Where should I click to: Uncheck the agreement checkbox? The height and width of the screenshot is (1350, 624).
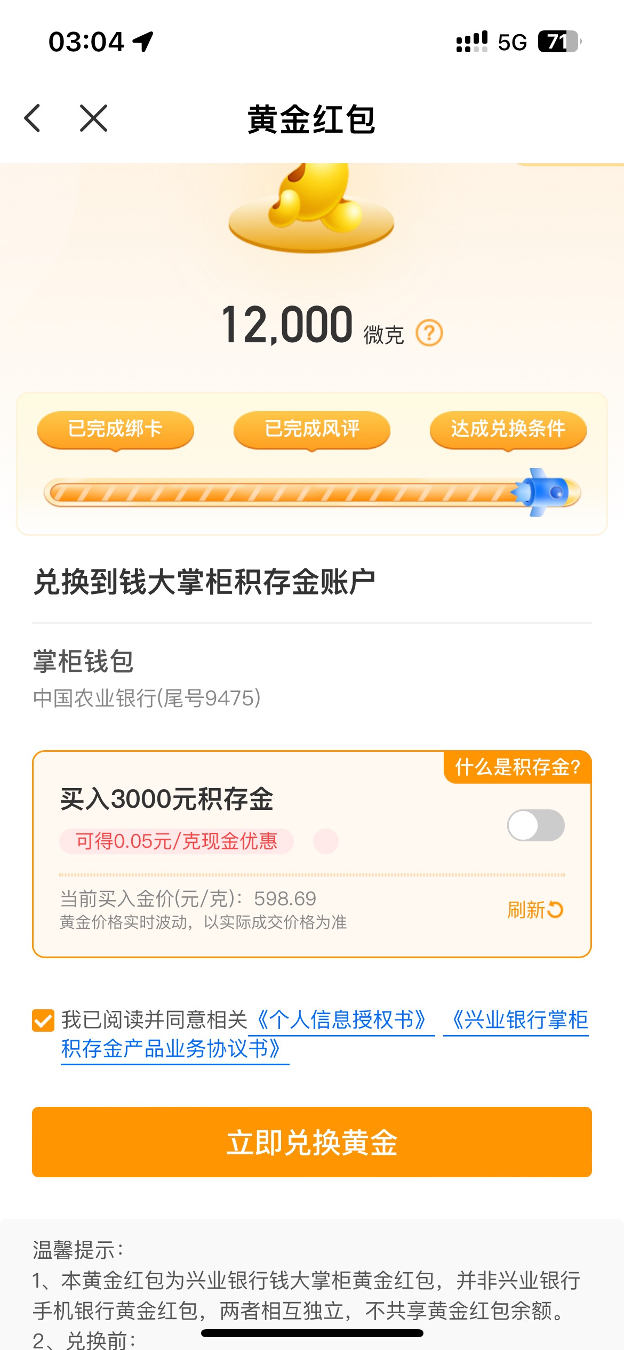(43, 1020)
